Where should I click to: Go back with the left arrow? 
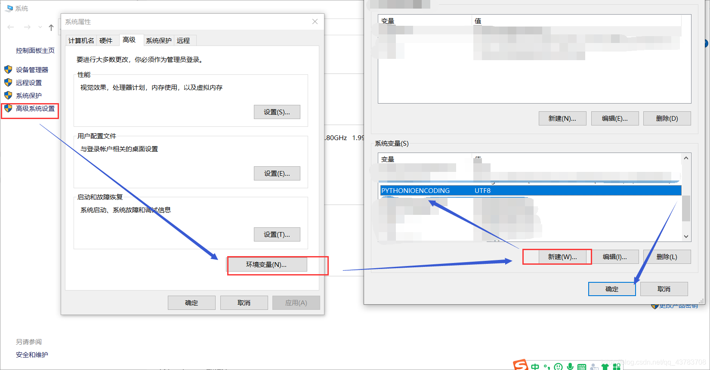click(11, 27)
